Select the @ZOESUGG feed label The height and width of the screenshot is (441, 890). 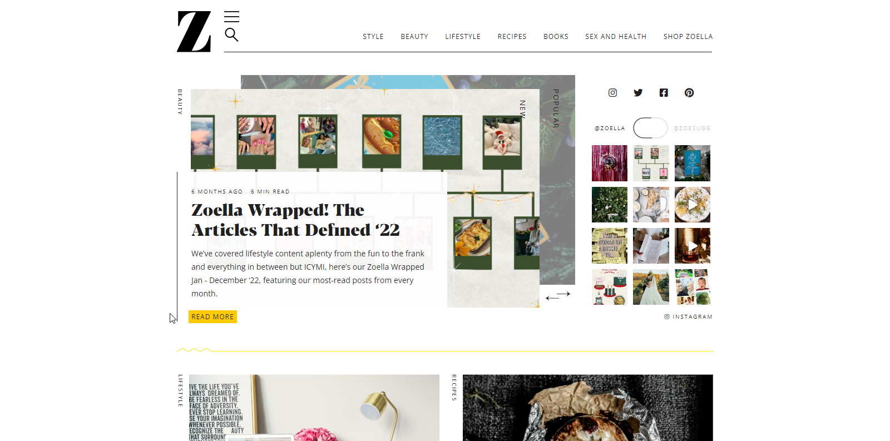[692, 128]
